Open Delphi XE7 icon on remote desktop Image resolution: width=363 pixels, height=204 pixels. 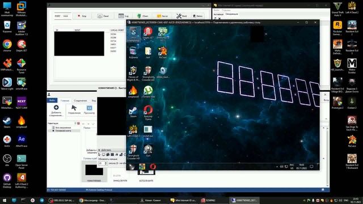click(148, 33)
